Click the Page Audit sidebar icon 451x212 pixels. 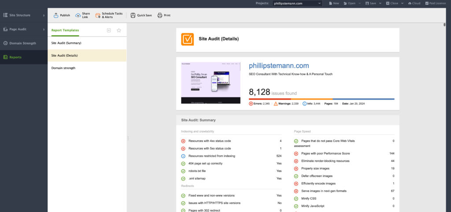[x=5, y=29]
